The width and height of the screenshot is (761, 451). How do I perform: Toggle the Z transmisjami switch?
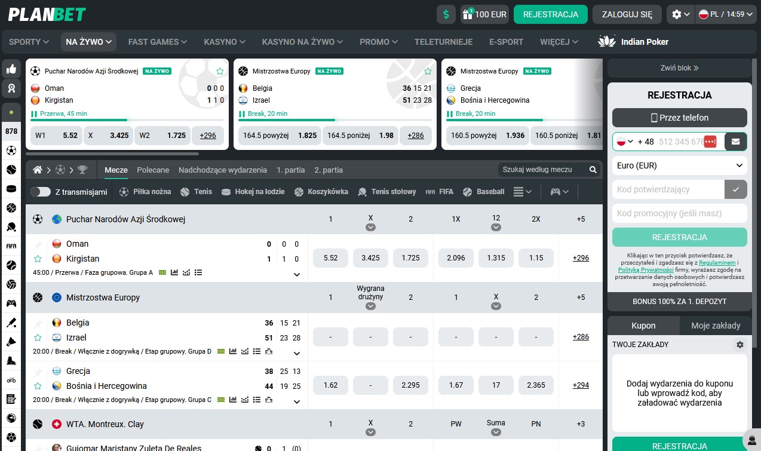[41, 192]
